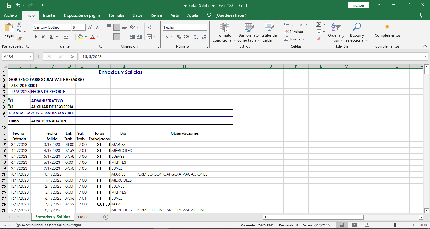The height and width of the screenshot is (229, 430).
Task: Switch to Page Layout view in status bar
Action: coord(354,225)
